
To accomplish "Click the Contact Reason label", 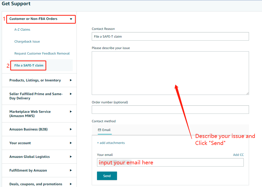I will [x=103, y=29].
